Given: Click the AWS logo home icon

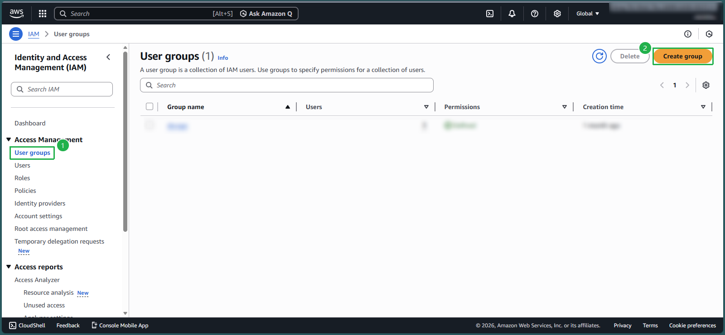Looking at the screenshot, I should pos(17,14).
